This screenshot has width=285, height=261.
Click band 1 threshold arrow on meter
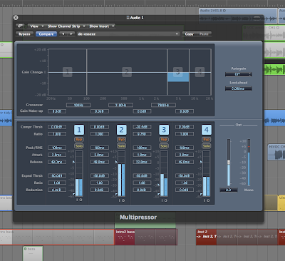(73, 162)
